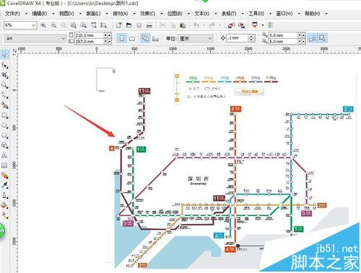
Task: Select the Smart Fill tool
Action: 4,105
